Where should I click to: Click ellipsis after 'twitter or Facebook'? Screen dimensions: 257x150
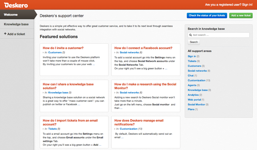[79, 105]
